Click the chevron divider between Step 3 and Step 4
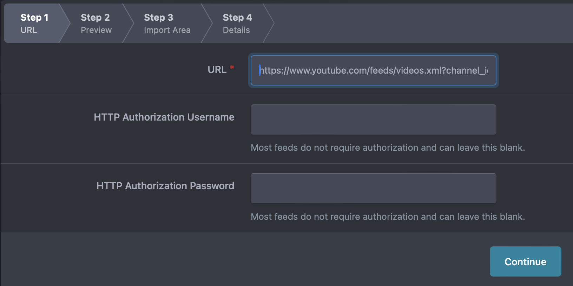The height and width of the screenshot is (286, 573). coord(207,23)
